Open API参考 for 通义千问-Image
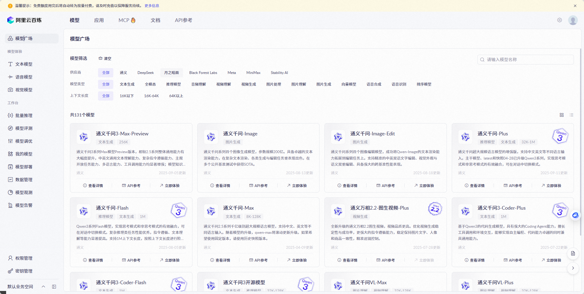 [x=258, y=186]
